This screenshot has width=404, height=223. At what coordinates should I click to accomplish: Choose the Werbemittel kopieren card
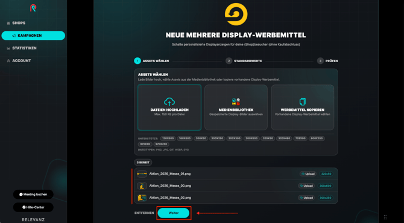[303, 107]
